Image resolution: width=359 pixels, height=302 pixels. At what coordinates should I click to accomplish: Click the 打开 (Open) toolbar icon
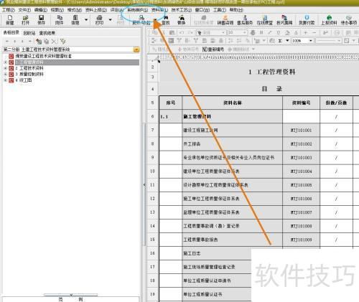[x=25, y=20]
